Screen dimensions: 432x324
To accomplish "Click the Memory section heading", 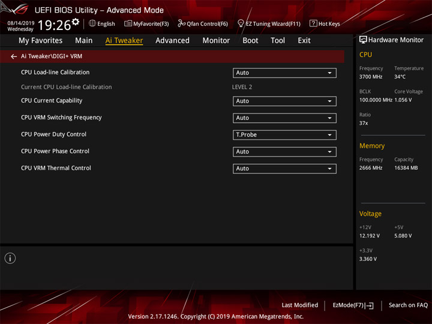I will [x=372, y=146].
